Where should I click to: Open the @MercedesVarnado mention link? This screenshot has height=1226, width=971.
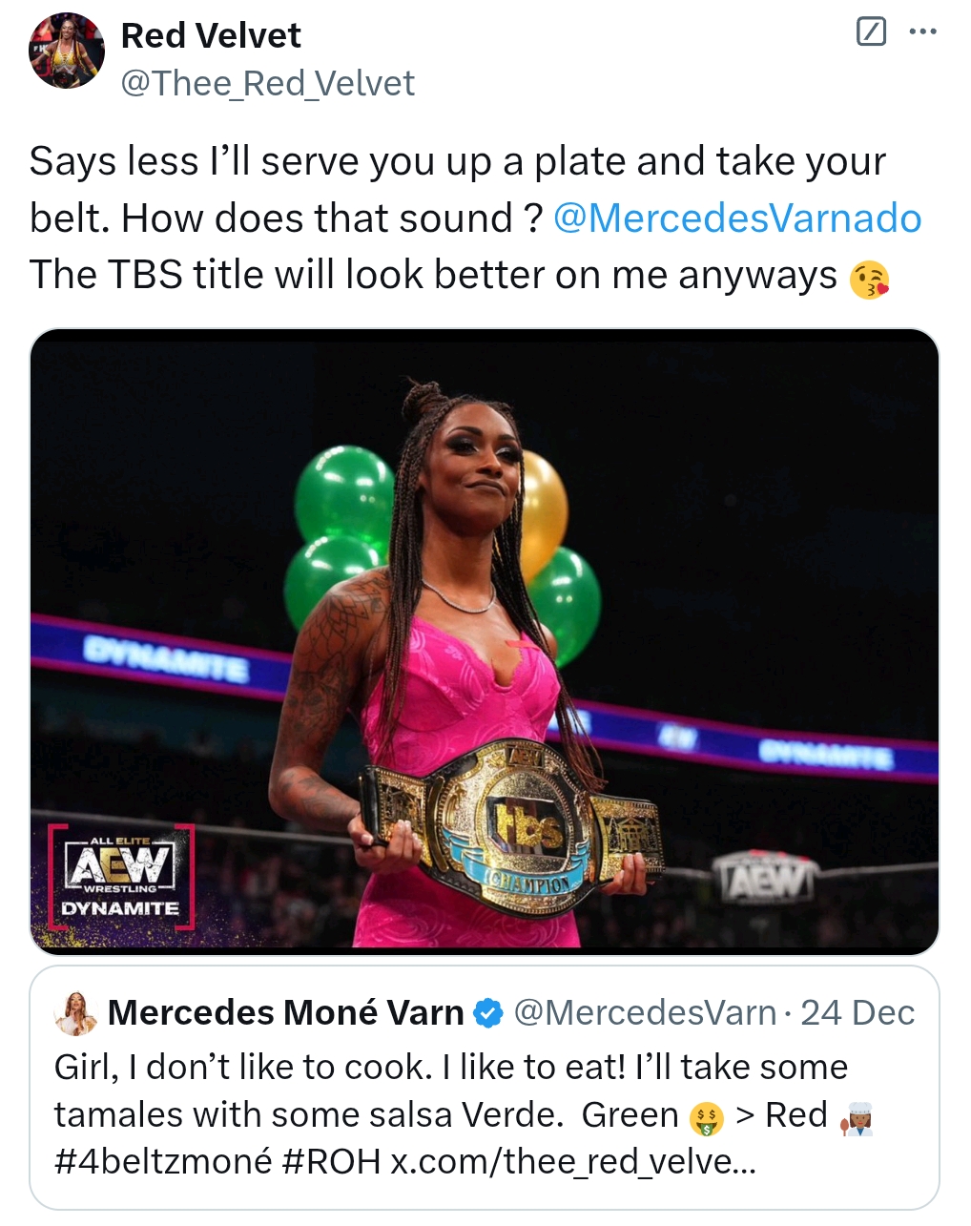pyautogui.click(x=737, y=218)
